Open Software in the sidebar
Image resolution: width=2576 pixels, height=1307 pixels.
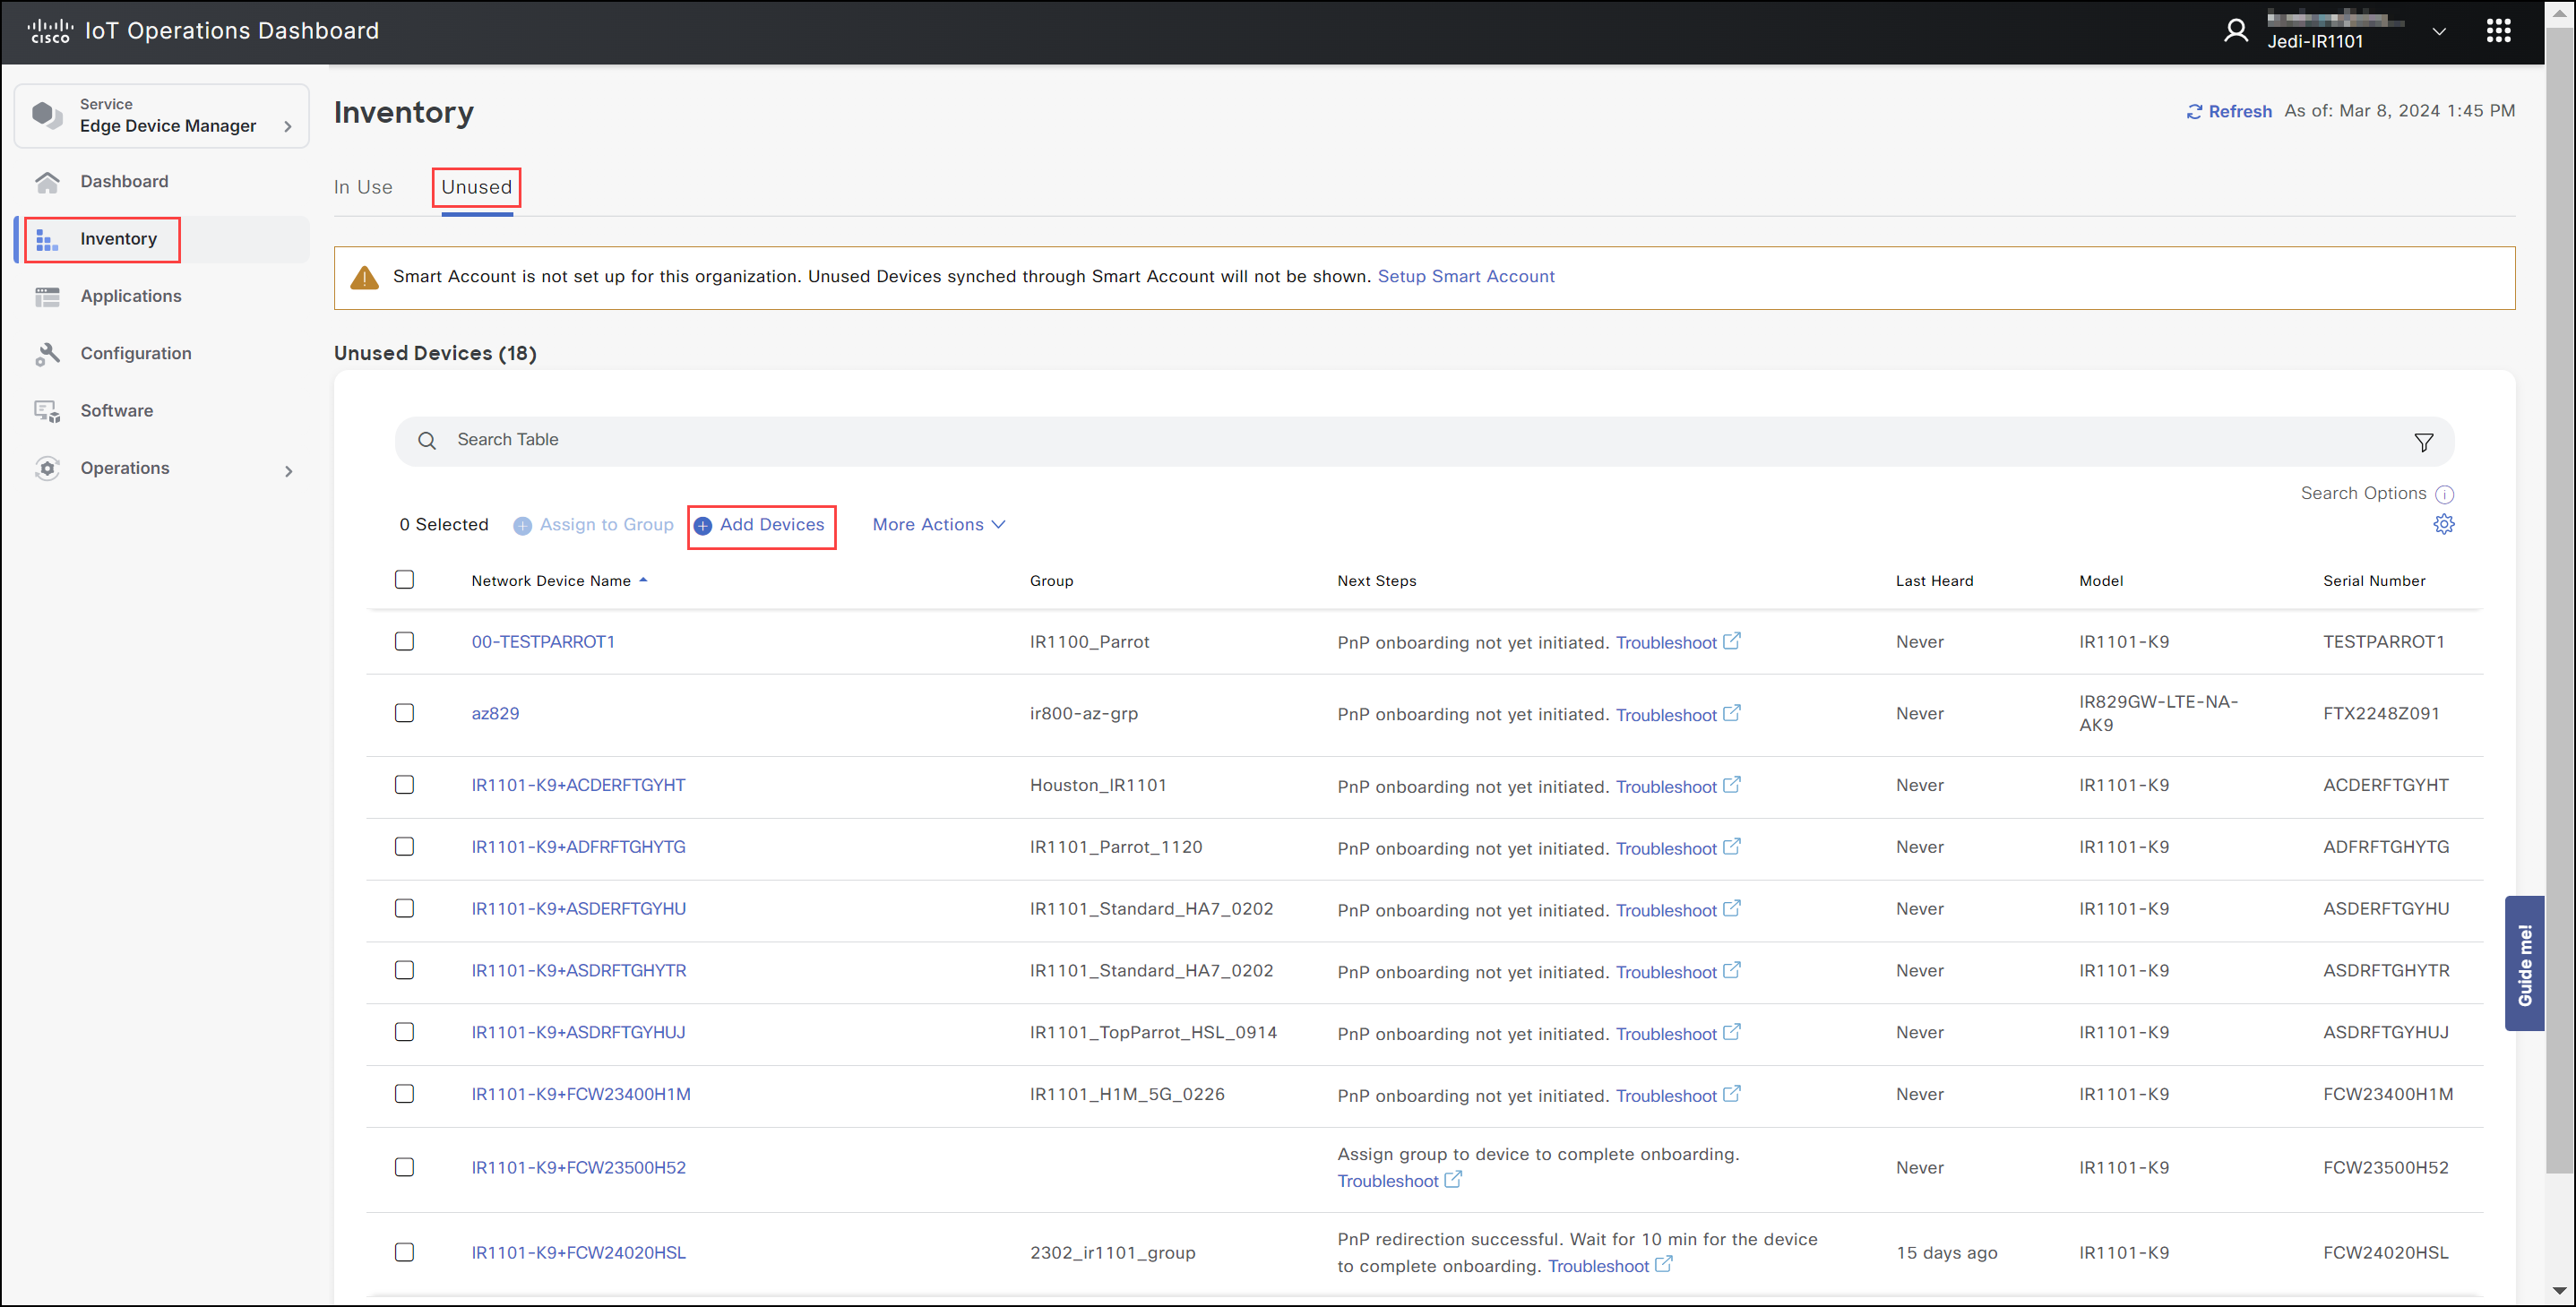pyautogui.click(x=117, y=411)
